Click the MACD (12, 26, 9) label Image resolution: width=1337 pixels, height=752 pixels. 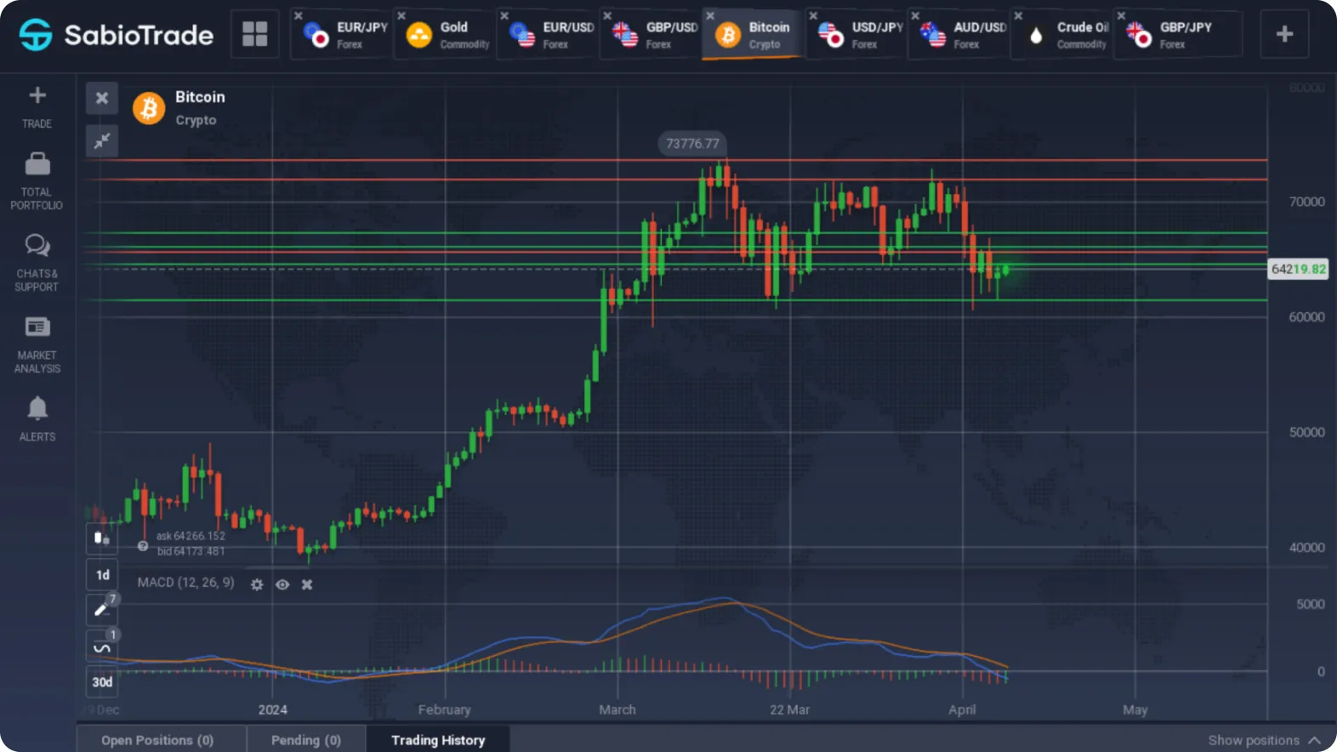point(185,583)
